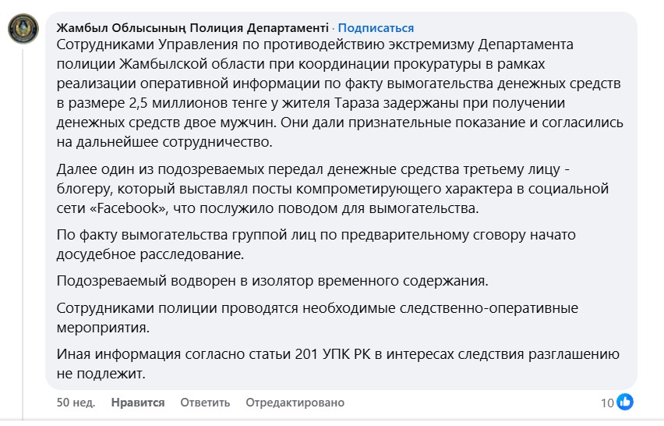Image resolution: width=664 pixels, height=426 pixels.
Task: Click Ответить to reply to comment
Action: click(x=205, y=403)
